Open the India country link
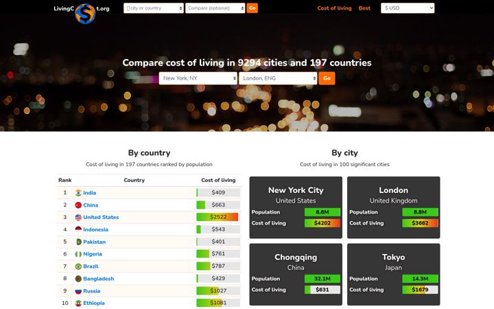 (x=89, y=193)
